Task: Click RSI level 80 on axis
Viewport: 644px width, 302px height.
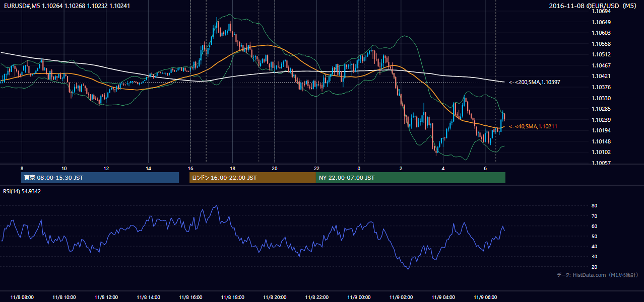Action: 594,206
